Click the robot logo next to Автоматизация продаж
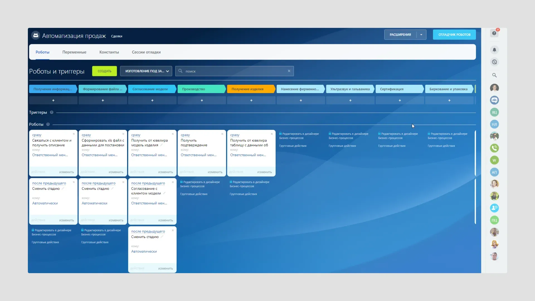Screen dimensions: 535x301 point(36,35)
